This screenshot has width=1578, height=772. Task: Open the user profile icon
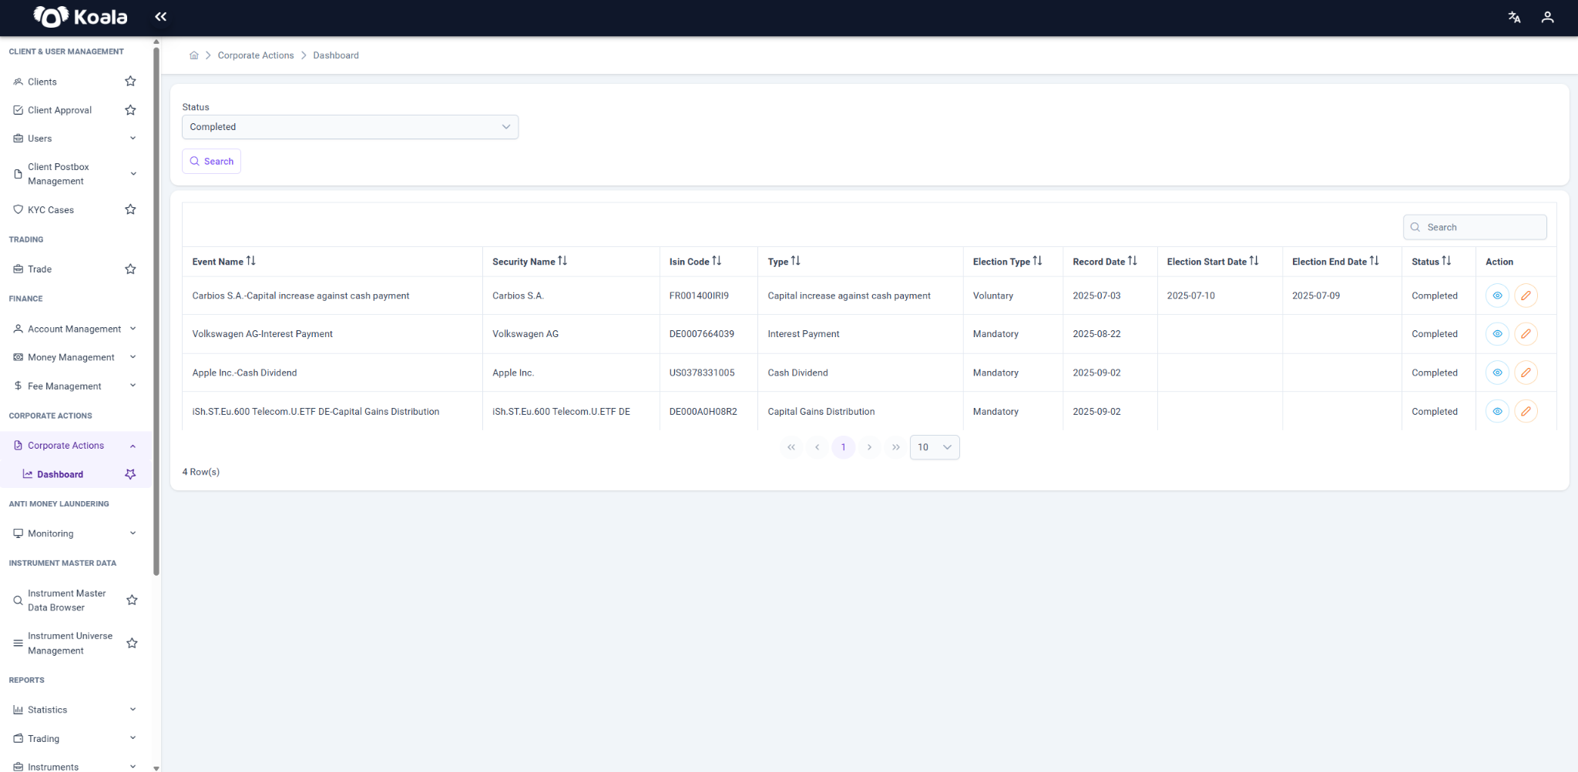1547,17
